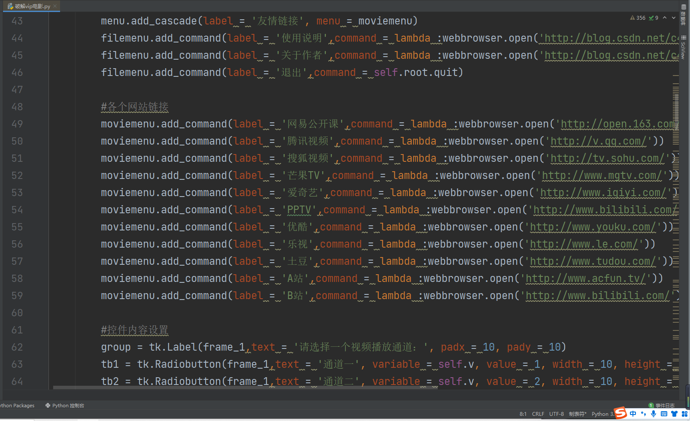Click the Sogou microphone voice input icon
The width and height of the screenshot is (690, 421).
point(654,414)
